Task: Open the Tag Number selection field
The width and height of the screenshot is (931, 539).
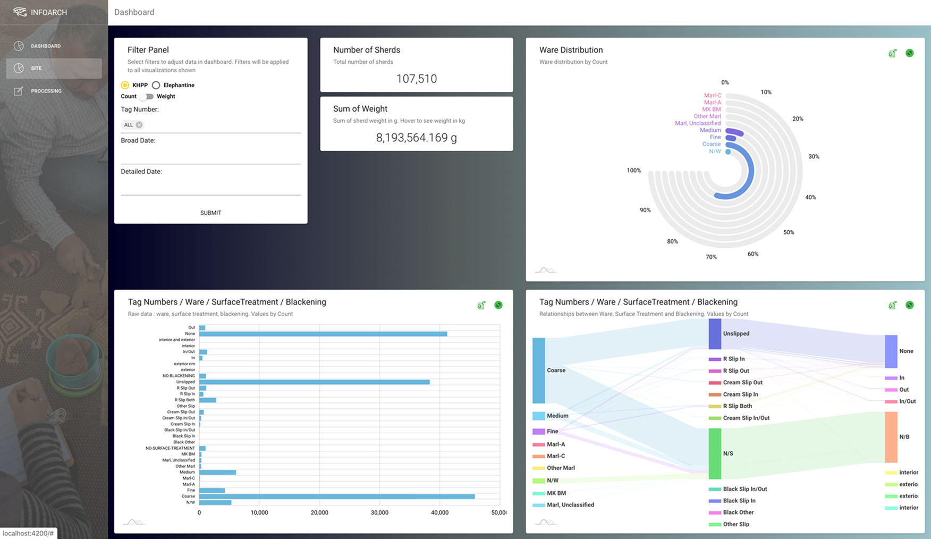Action: [210, 125]
